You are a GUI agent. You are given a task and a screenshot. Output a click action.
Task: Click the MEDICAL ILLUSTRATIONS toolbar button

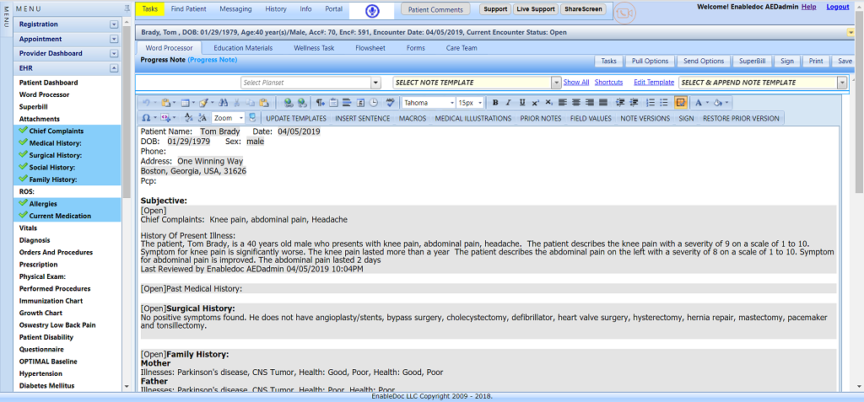click(x=472, y=118)
